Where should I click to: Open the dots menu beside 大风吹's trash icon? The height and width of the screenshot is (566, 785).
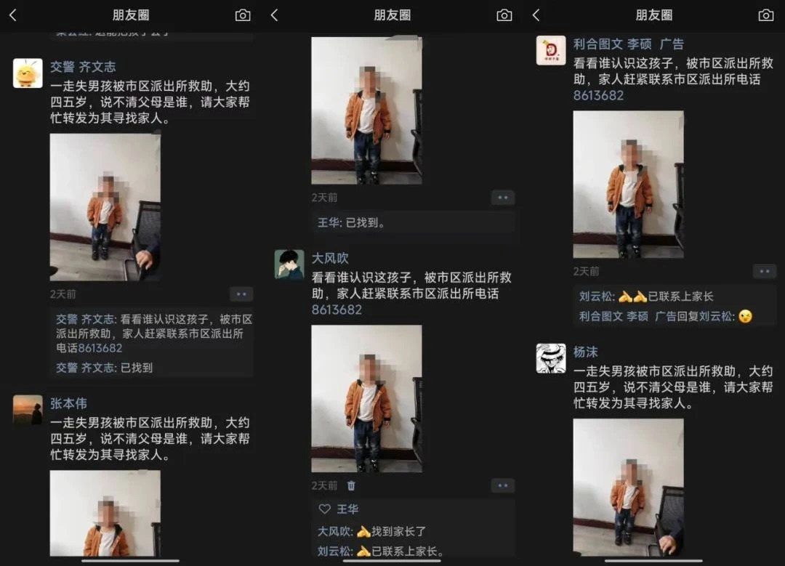click(503, 485)
